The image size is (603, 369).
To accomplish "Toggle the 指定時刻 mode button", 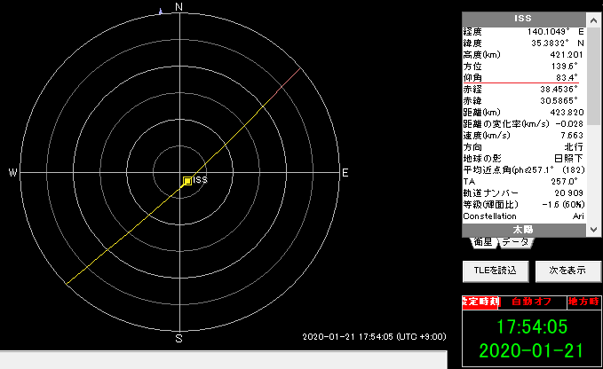I will point(480,302).
